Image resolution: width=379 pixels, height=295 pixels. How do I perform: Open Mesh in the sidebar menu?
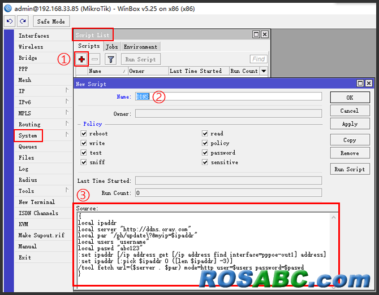[x=43, y=80]
